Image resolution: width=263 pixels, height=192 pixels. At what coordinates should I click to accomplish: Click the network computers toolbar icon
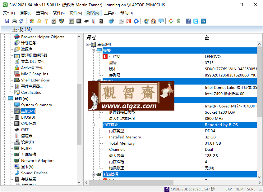[111, 21]
